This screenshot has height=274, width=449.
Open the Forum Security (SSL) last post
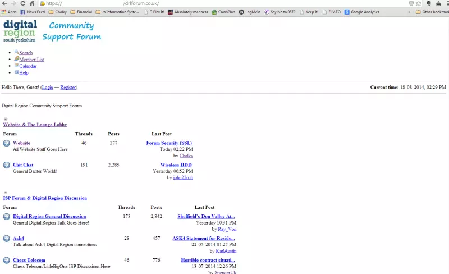pyautogui.click(x=169, y=143)
